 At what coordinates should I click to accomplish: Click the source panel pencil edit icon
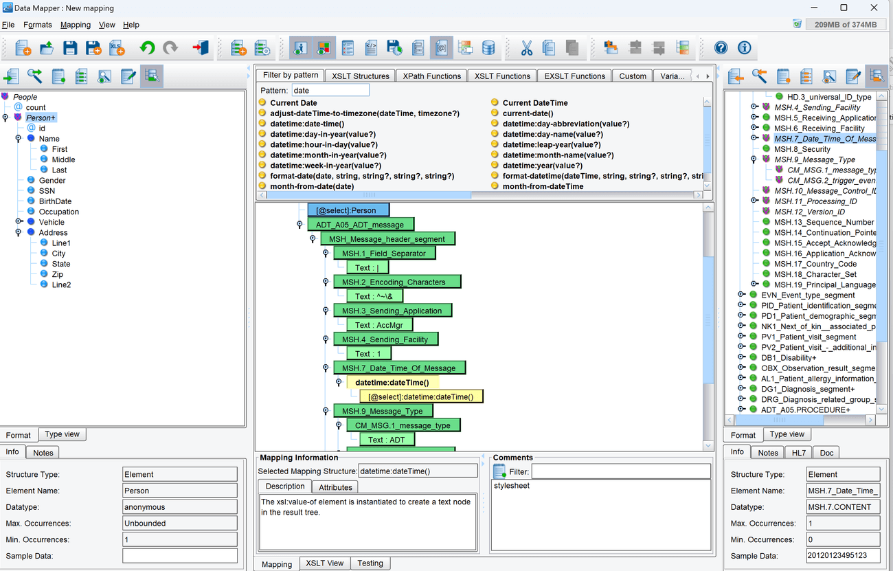128,76
